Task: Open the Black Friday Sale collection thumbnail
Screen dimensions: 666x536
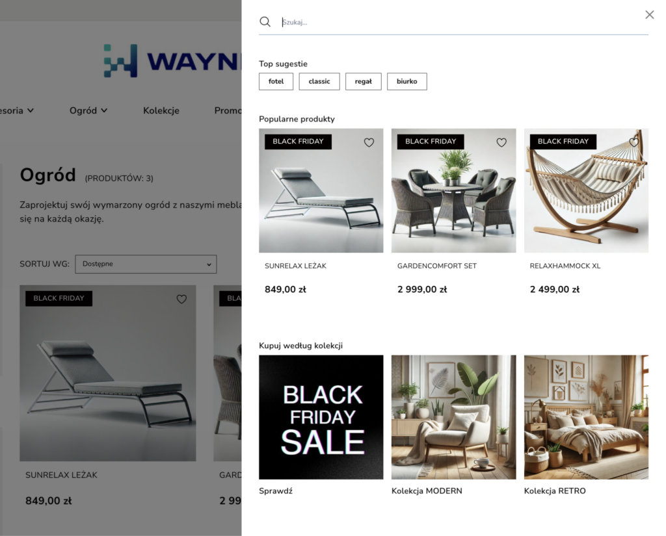Action: click(321, 417)
